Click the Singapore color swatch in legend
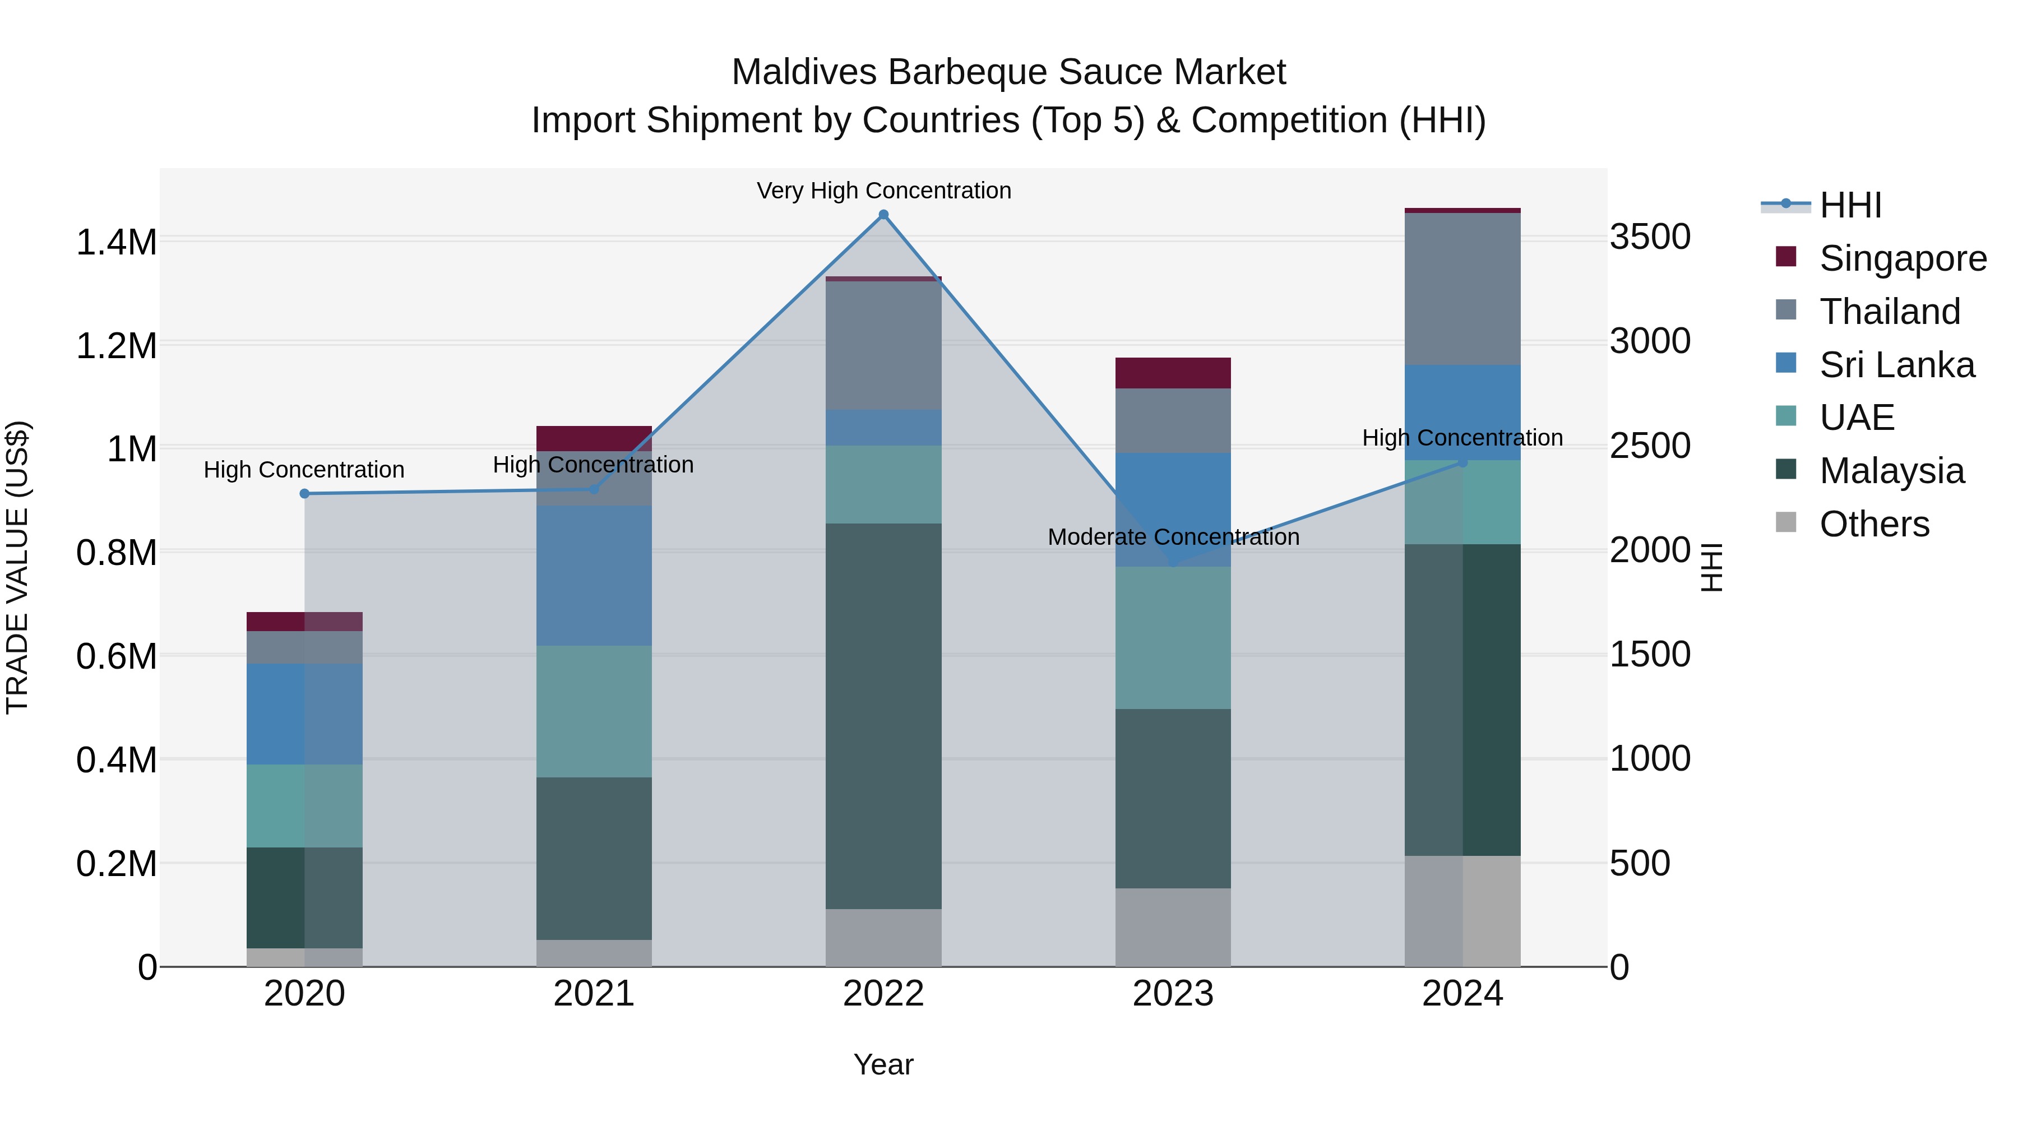Image resolution: width=2018 pixels, height=1135 pixels. tap(1786, 256)
